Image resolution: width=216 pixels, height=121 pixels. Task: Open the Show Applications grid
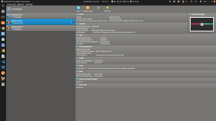pyautogui.click(x=3, y=6)
